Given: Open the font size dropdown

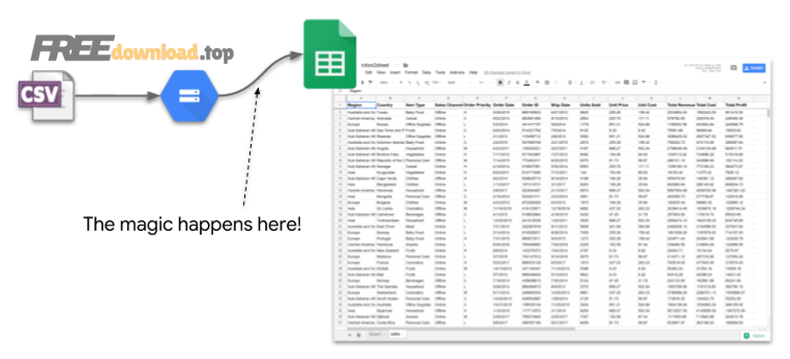Looking at the screenshot, I should [485, 83].
